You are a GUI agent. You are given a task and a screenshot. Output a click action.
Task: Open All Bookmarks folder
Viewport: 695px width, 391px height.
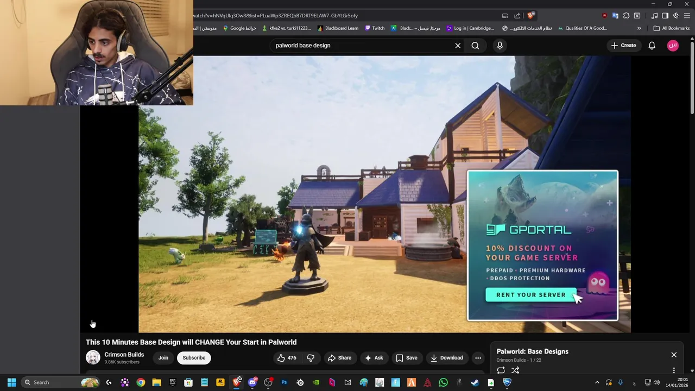pyautogui.click(x=672, y=28)
